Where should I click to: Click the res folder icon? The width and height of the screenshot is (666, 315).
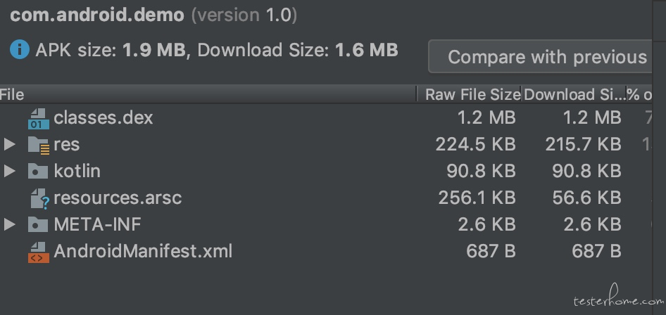39,145
